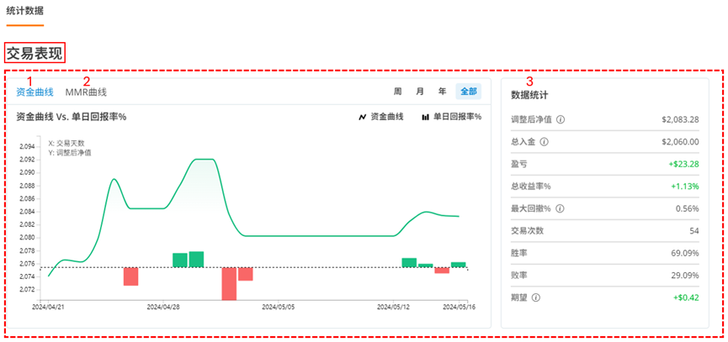Image resolution: width=728 pixels, height=342 pixels.
Task: Select the 资金曲线 tab
Action: pyautogui.click(x=35, y=92)
